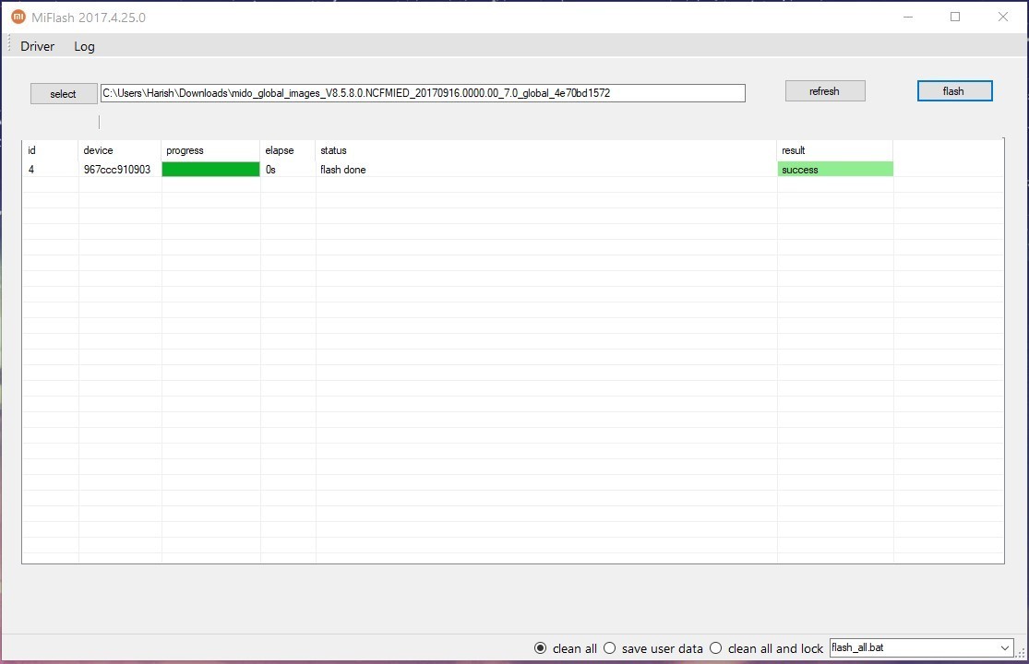
Task: Click the id cell showing 4
Action: coord(51,169)
